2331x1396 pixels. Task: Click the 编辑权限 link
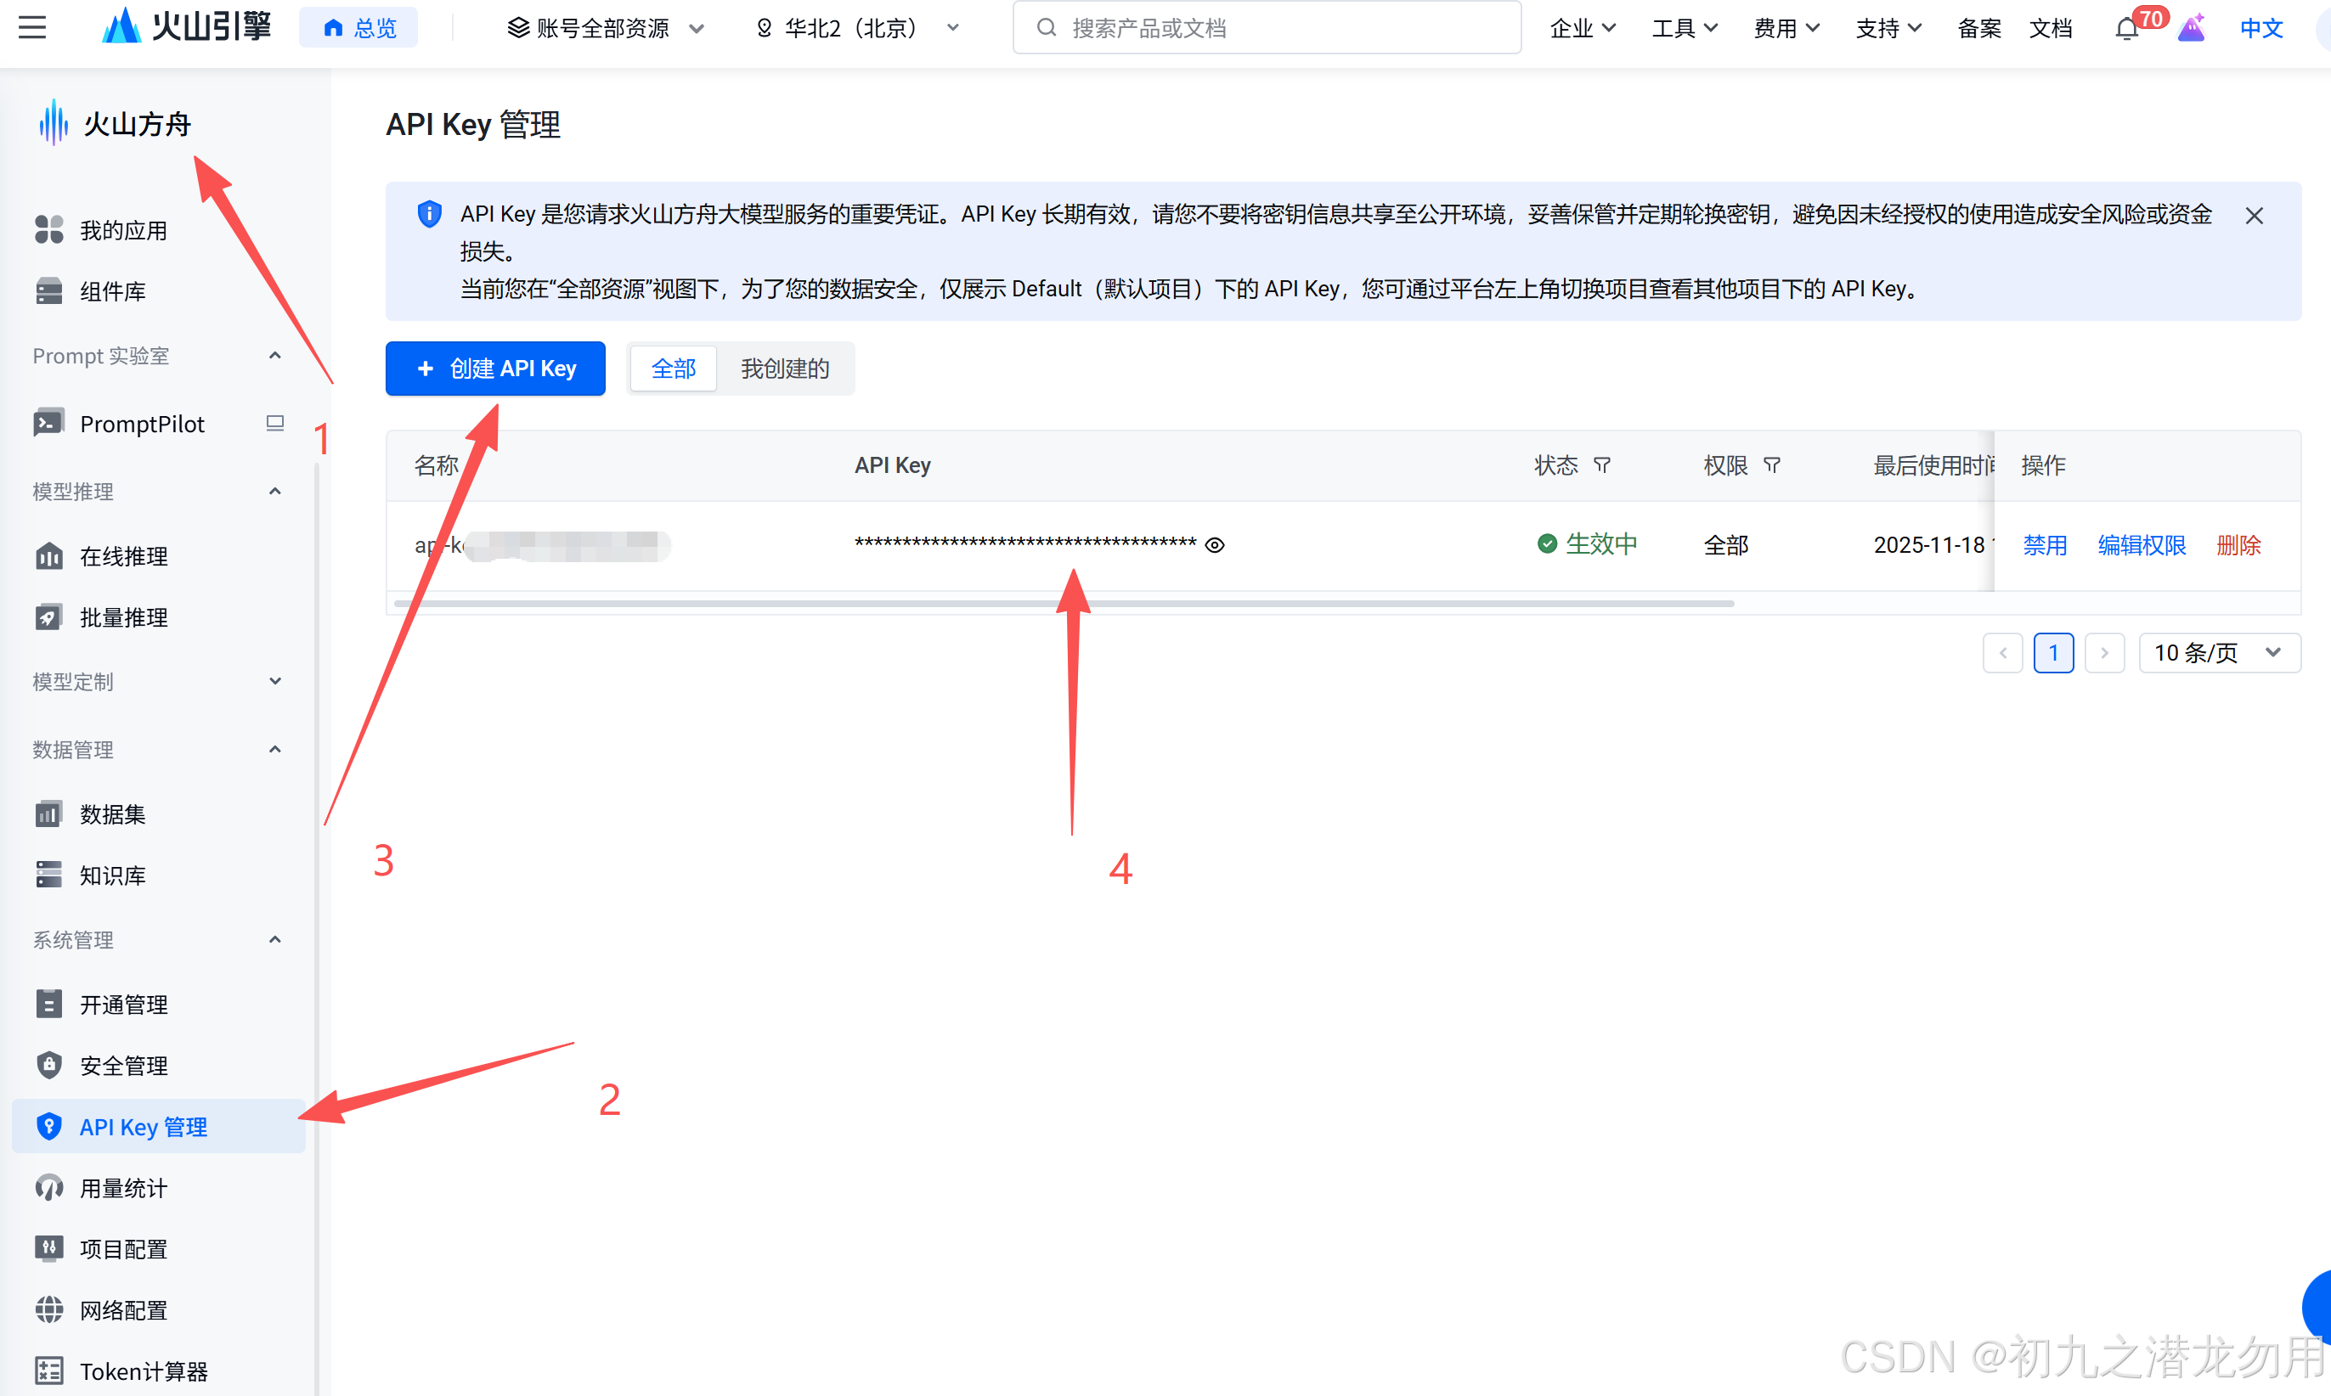point(2141,546)
